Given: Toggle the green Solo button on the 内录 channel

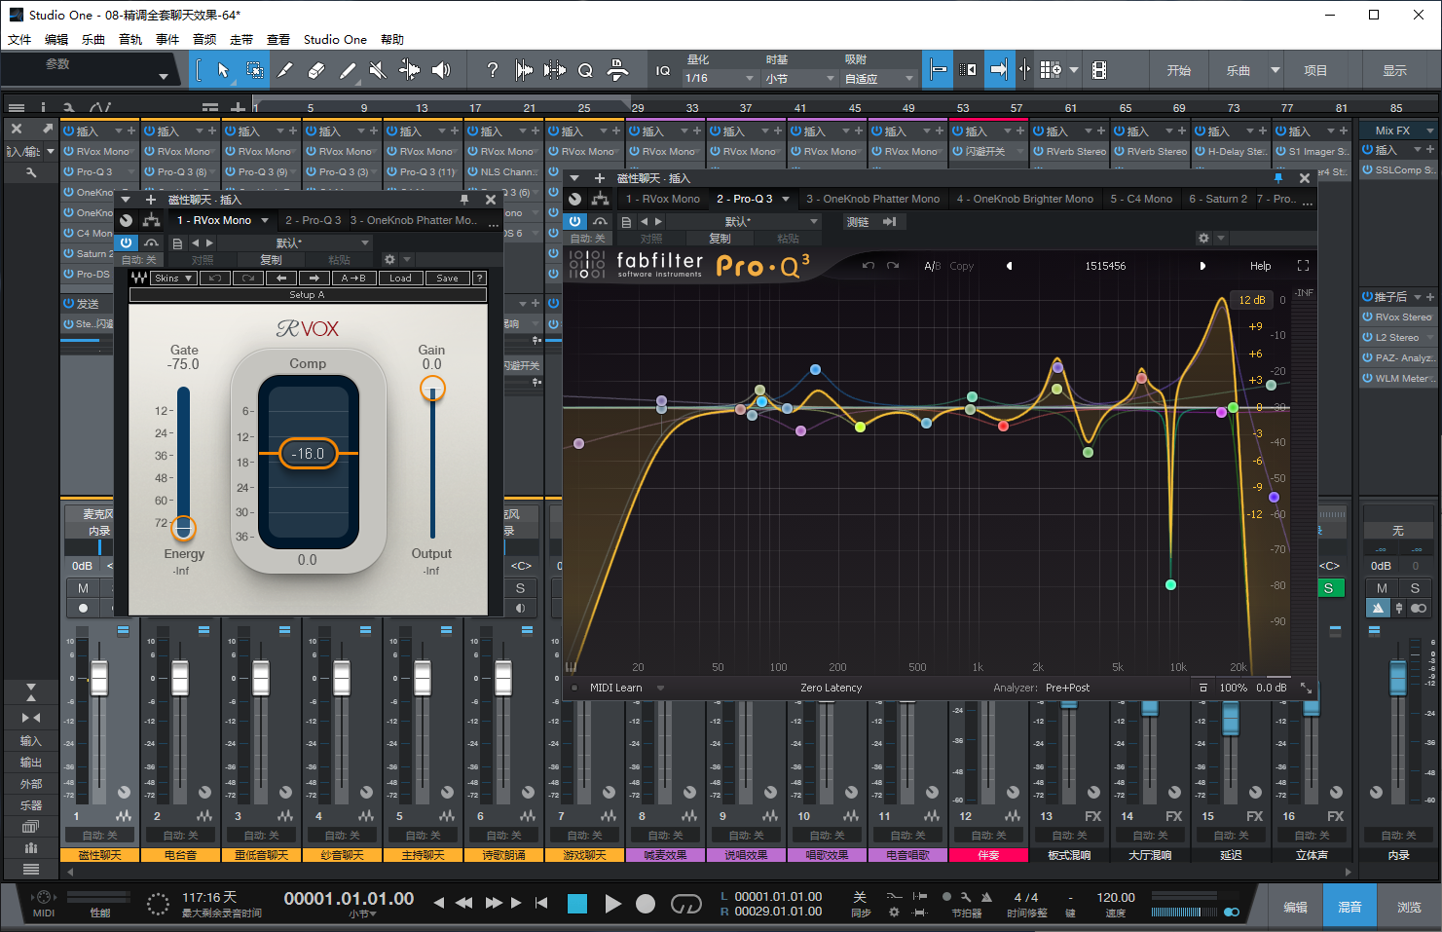Looking at the screenshot, I should click(x=1331, y=588).
